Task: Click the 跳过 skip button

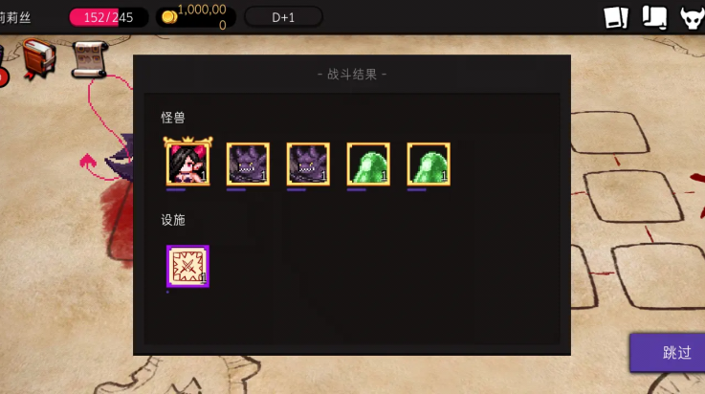Action: tap(668, 353)
